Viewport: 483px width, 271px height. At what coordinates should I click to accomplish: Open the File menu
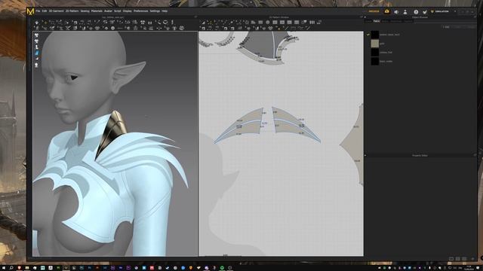38,11
